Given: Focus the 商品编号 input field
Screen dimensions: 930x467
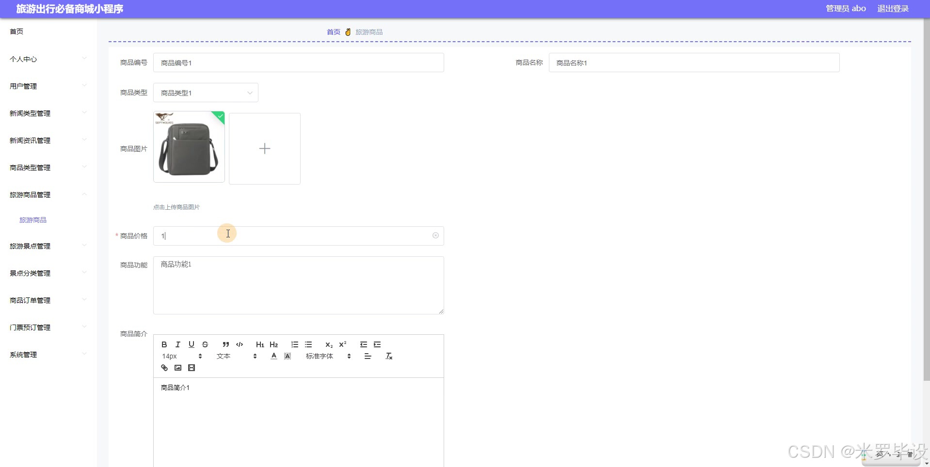Looking at the screenshot, I should 298,62.
